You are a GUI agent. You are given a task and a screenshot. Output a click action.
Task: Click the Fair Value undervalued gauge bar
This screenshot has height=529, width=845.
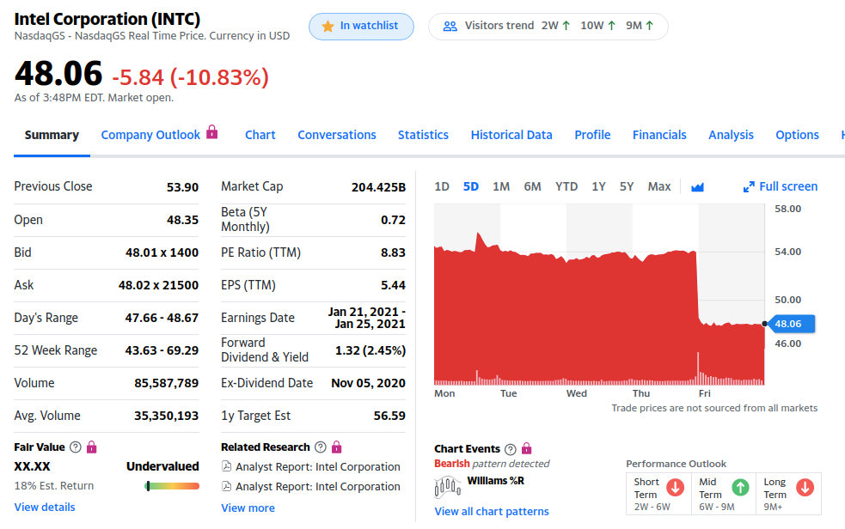click(172, 486)
